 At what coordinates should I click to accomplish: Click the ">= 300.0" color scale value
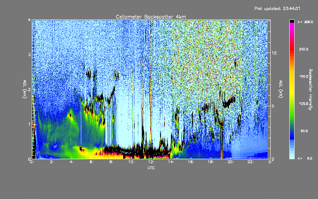point(305,22)
